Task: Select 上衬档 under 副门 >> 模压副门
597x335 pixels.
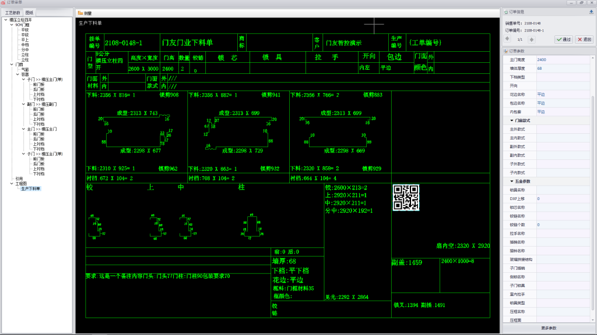Action: tap(38, 119)
